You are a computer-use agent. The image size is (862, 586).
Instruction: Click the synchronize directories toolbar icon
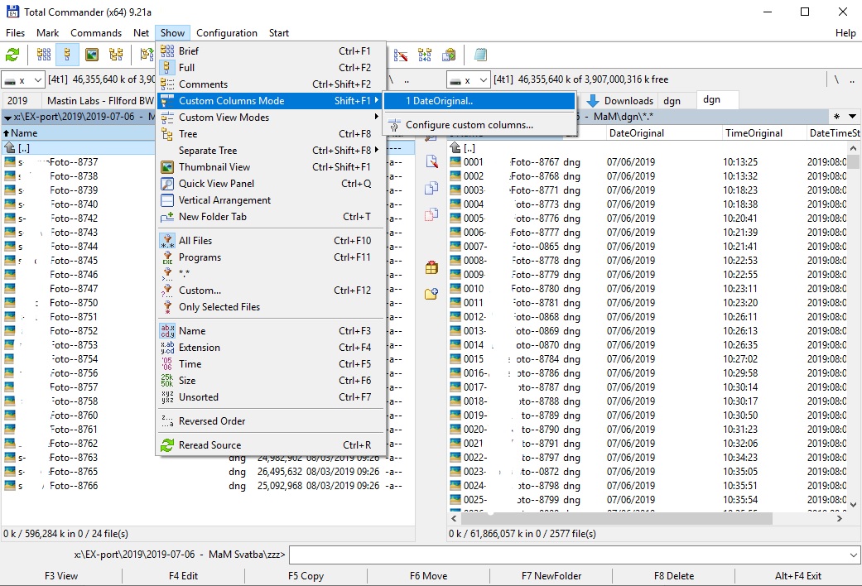coord(425,55)
